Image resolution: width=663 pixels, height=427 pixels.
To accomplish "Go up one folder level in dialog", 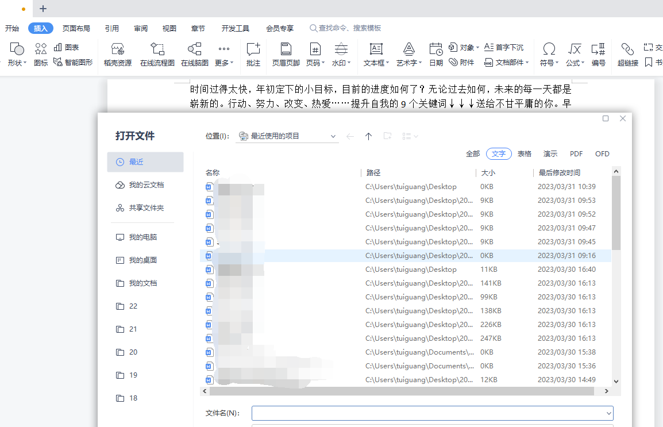I will (368, 136).
